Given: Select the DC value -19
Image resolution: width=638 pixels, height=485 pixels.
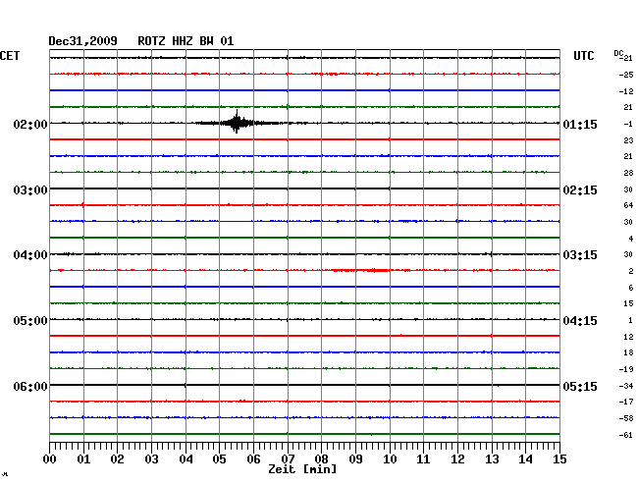Looking at the screenshot, I should click(x=626, y=369).
